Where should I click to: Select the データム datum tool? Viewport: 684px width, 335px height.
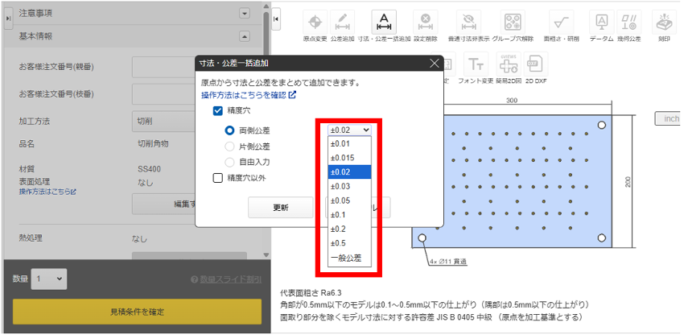601,21
